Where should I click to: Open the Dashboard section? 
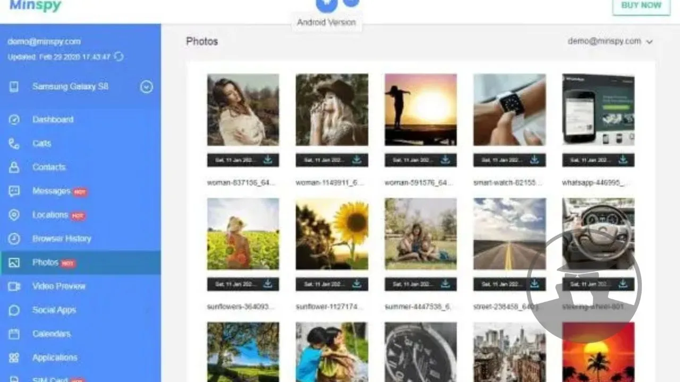pyautogui.click(x=53, y=119)
